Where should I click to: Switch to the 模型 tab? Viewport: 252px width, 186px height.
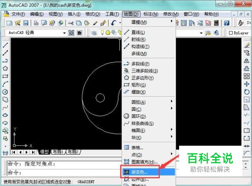point(44,152)
